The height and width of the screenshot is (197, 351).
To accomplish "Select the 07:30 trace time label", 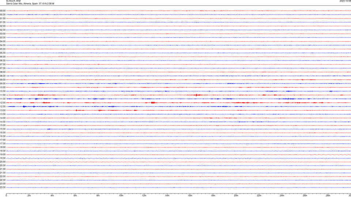I will click(3, 68).
